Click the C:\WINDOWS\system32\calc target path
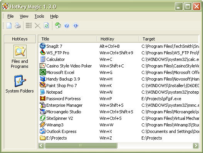 coord(170,59)
